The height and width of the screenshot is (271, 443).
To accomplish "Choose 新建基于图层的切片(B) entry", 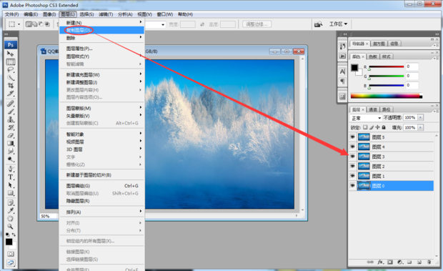I will 101,175.
